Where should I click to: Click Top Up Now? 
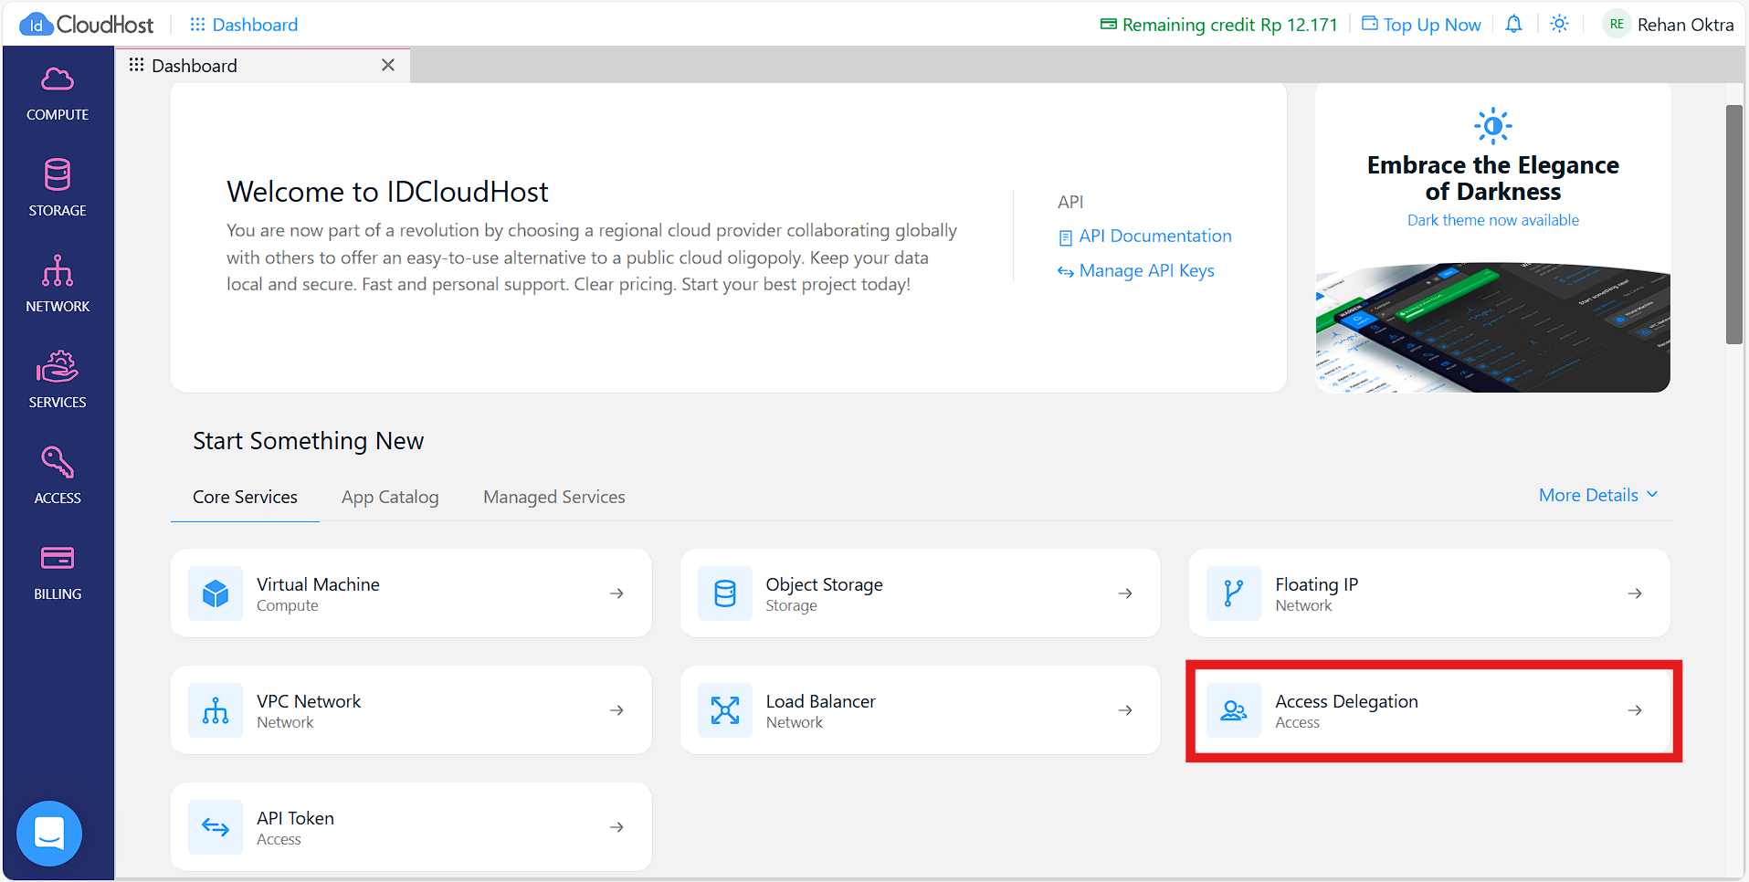(x=1431, y=24)
